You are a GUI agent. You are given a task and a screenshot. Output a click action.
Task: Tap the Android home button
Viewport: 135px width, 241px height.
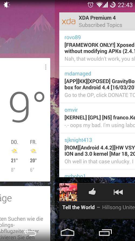click(x=67, y=232)
